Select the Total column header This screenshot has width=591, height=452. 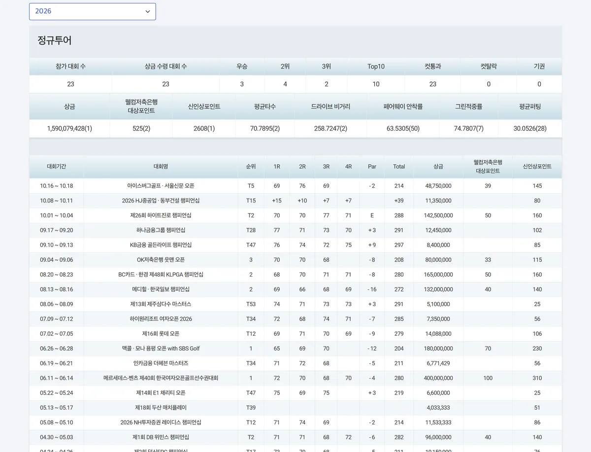point(399,167)
